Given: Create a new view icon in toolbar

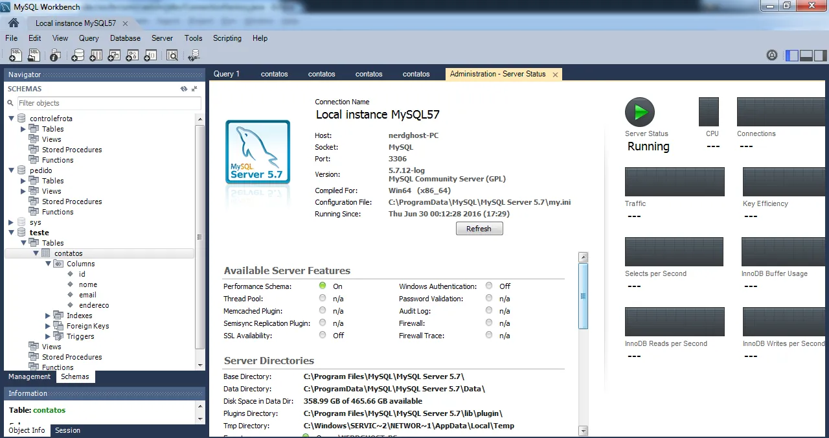Looking at the screenshot, I should click(x=114, y=56).
